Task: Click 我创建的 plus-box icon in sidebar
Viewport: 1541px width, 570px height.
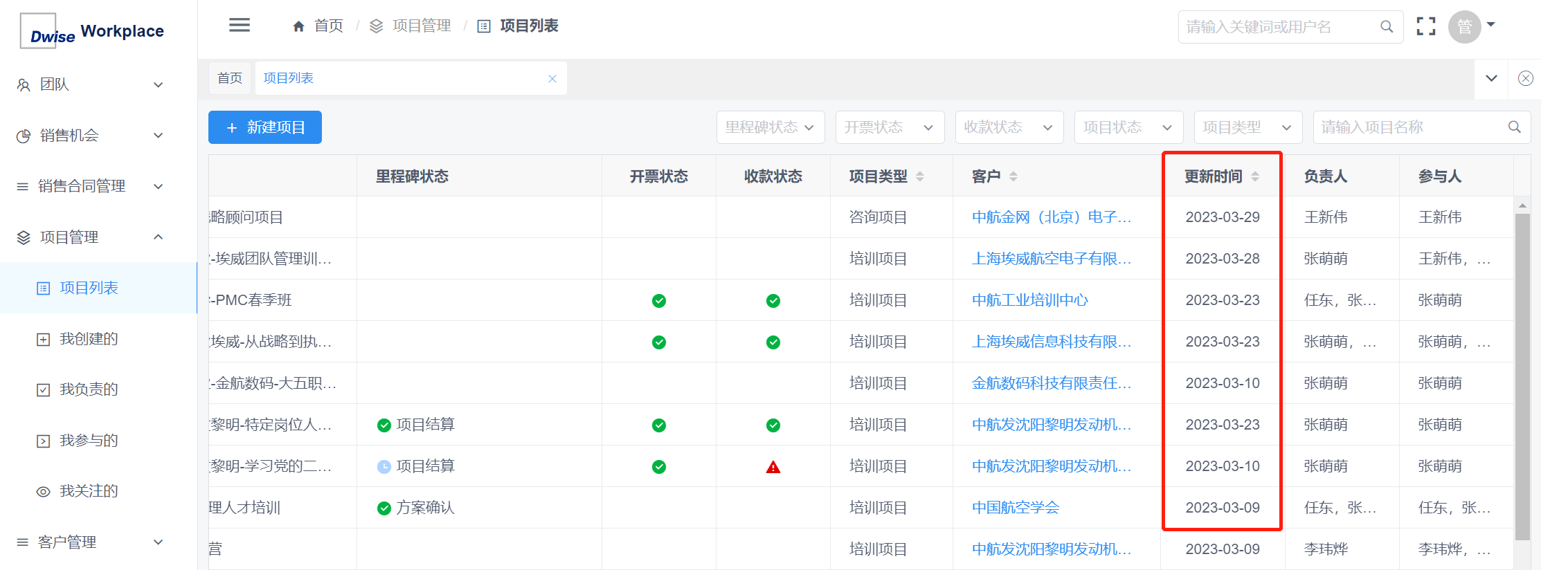Action: tap(43, 339)
